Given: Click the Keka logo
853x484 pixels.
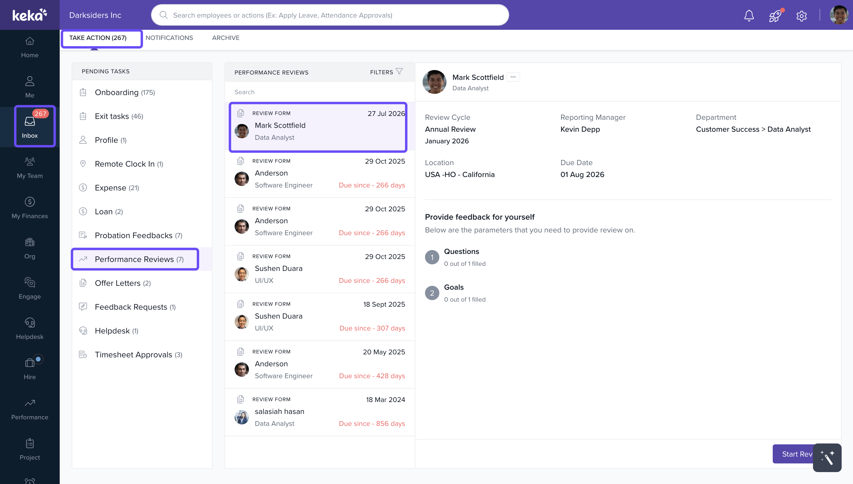Looking at the screenshot, I should coord(30,15).
